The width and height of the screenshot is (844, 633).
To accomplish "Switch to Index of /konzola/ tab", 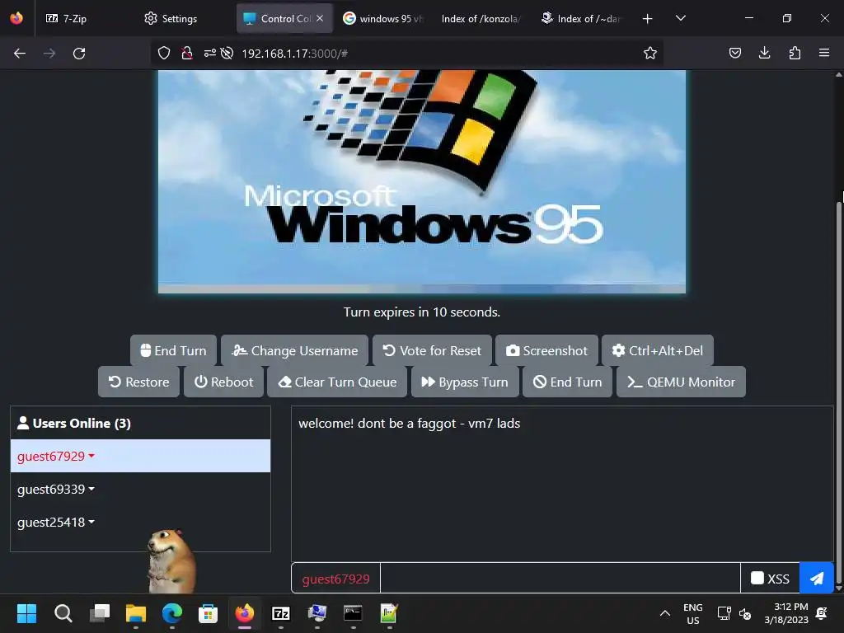I will click(x=481, y=18).
